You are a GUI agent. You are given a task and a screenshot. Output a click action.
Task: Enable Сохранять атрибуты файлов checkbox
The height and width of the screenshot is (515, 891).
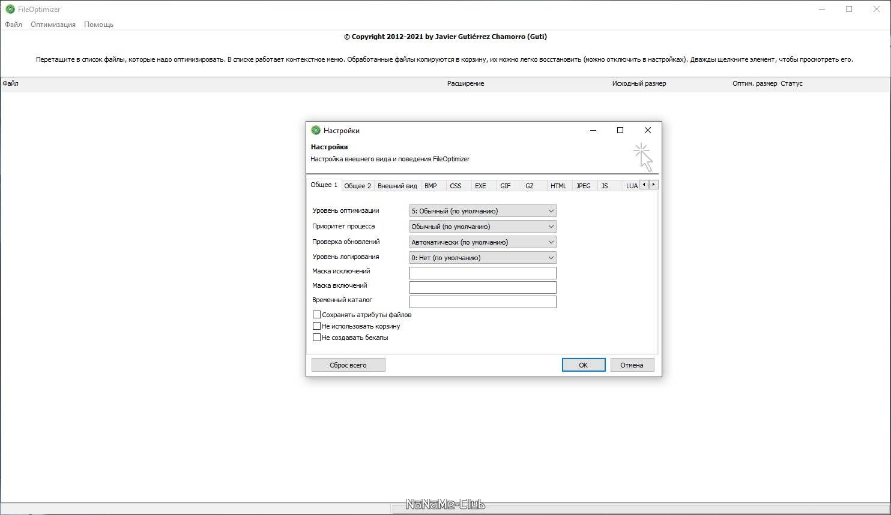pyautogui.click(x=316, y=314)
